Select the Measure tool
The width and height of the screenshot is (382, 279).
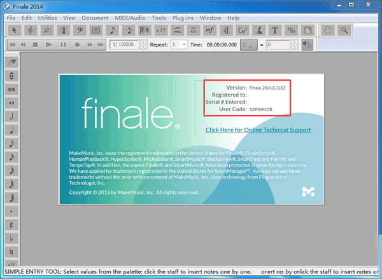(96, 31)
